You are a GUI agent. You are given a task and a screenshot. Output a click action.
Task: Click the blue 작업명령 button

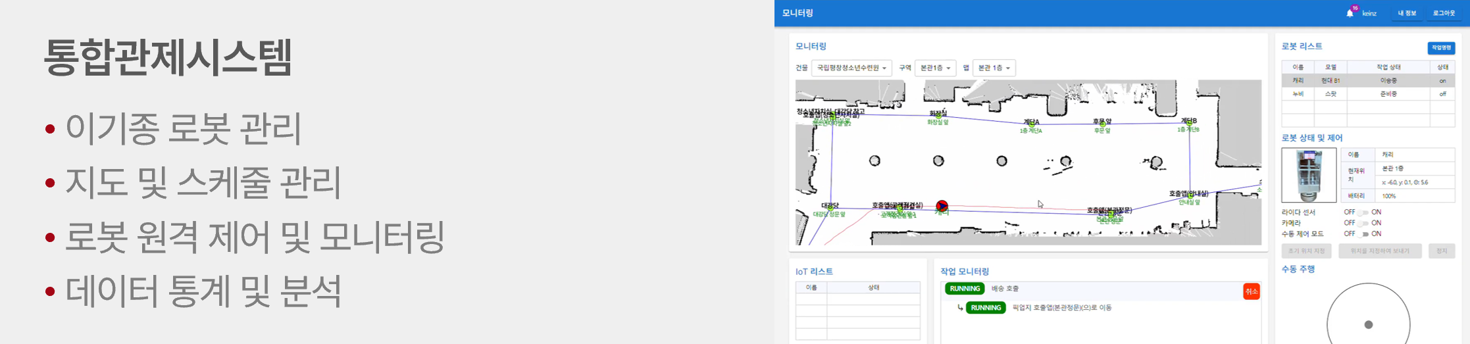pos(1441,47)
